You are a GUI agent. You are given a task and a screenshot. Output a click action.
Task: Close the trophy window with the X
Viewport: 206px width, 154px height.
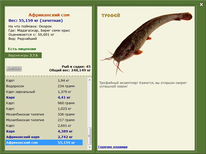pyautogui.click(x=201, y=5)
